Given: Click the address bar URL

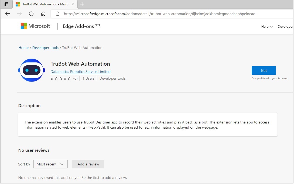Looking at the screenshot, I should click(159, 14).
